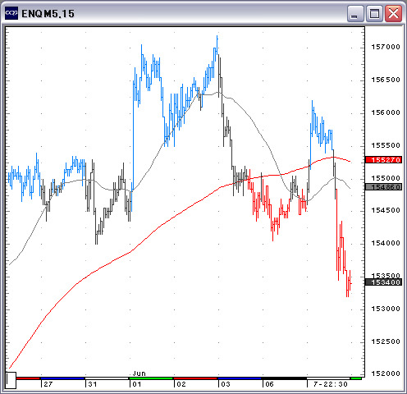Click the ENQM5,15 chart title text

[48, 14]
